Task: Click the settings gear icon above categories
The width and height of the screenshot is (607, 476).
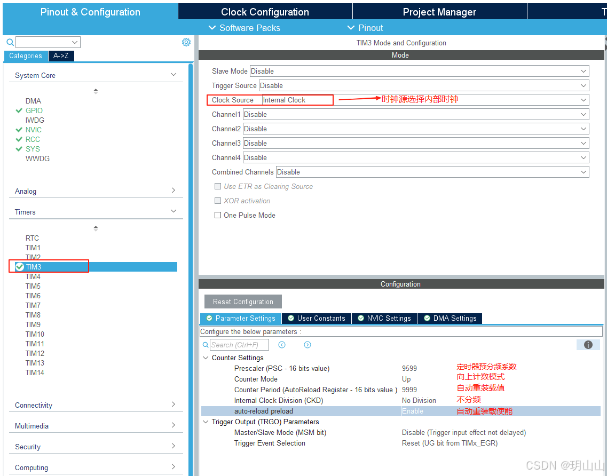Action: point(186,42)
